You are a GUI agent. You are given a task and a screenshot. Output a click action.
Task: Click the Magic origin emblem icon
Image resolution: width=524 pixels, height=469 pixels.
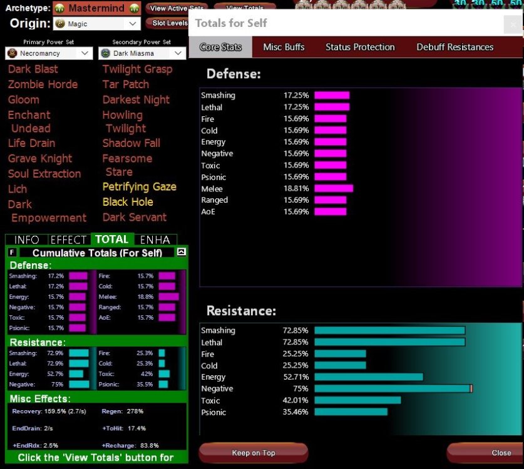(60, 24)
